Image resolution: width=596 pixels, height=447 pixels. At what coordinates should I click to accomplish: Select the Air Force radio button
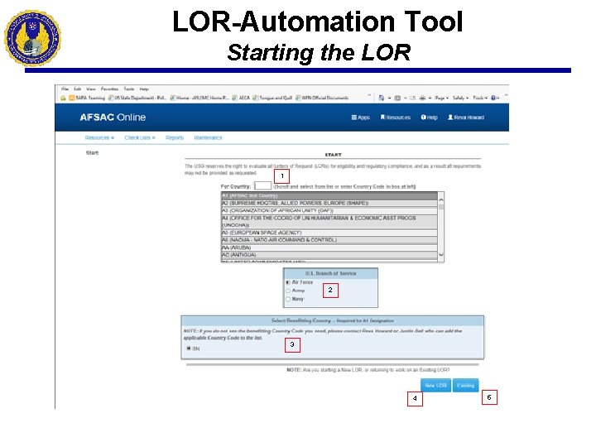288,282
